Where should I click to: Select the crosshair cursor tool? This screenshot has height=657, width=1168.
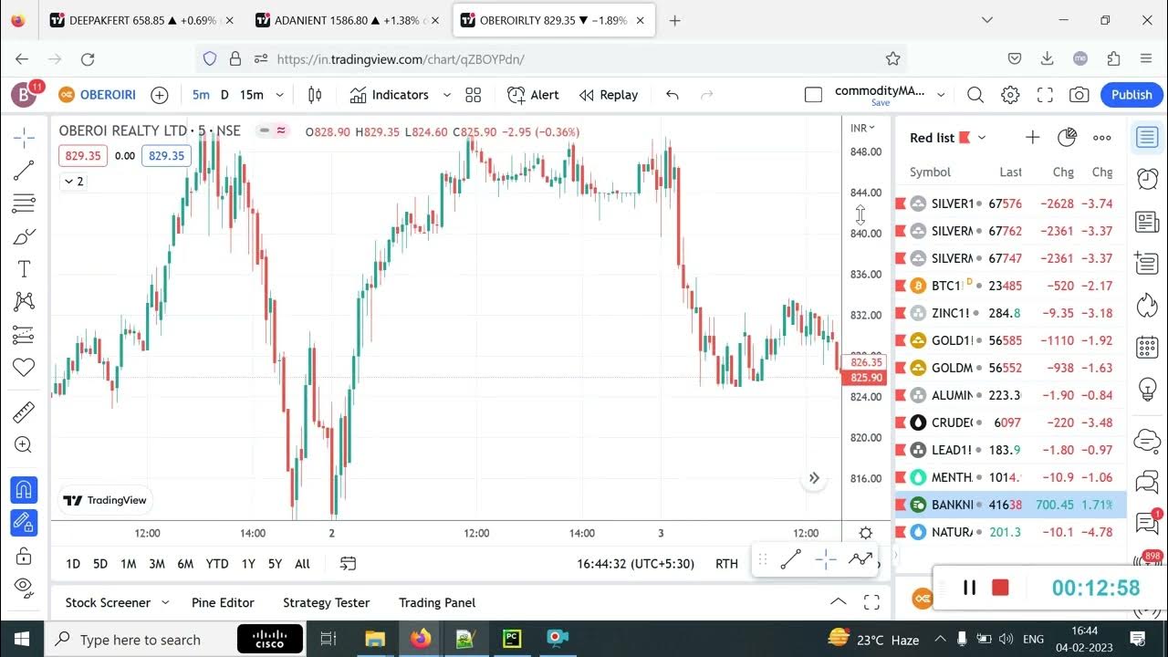tap(24, 138)
